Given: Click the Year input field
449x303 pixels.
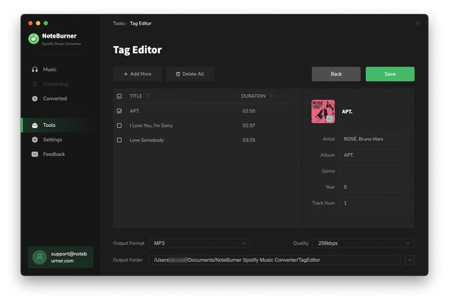Looking at the screenshot, I should pyautogui.click(x=373, y=187).
